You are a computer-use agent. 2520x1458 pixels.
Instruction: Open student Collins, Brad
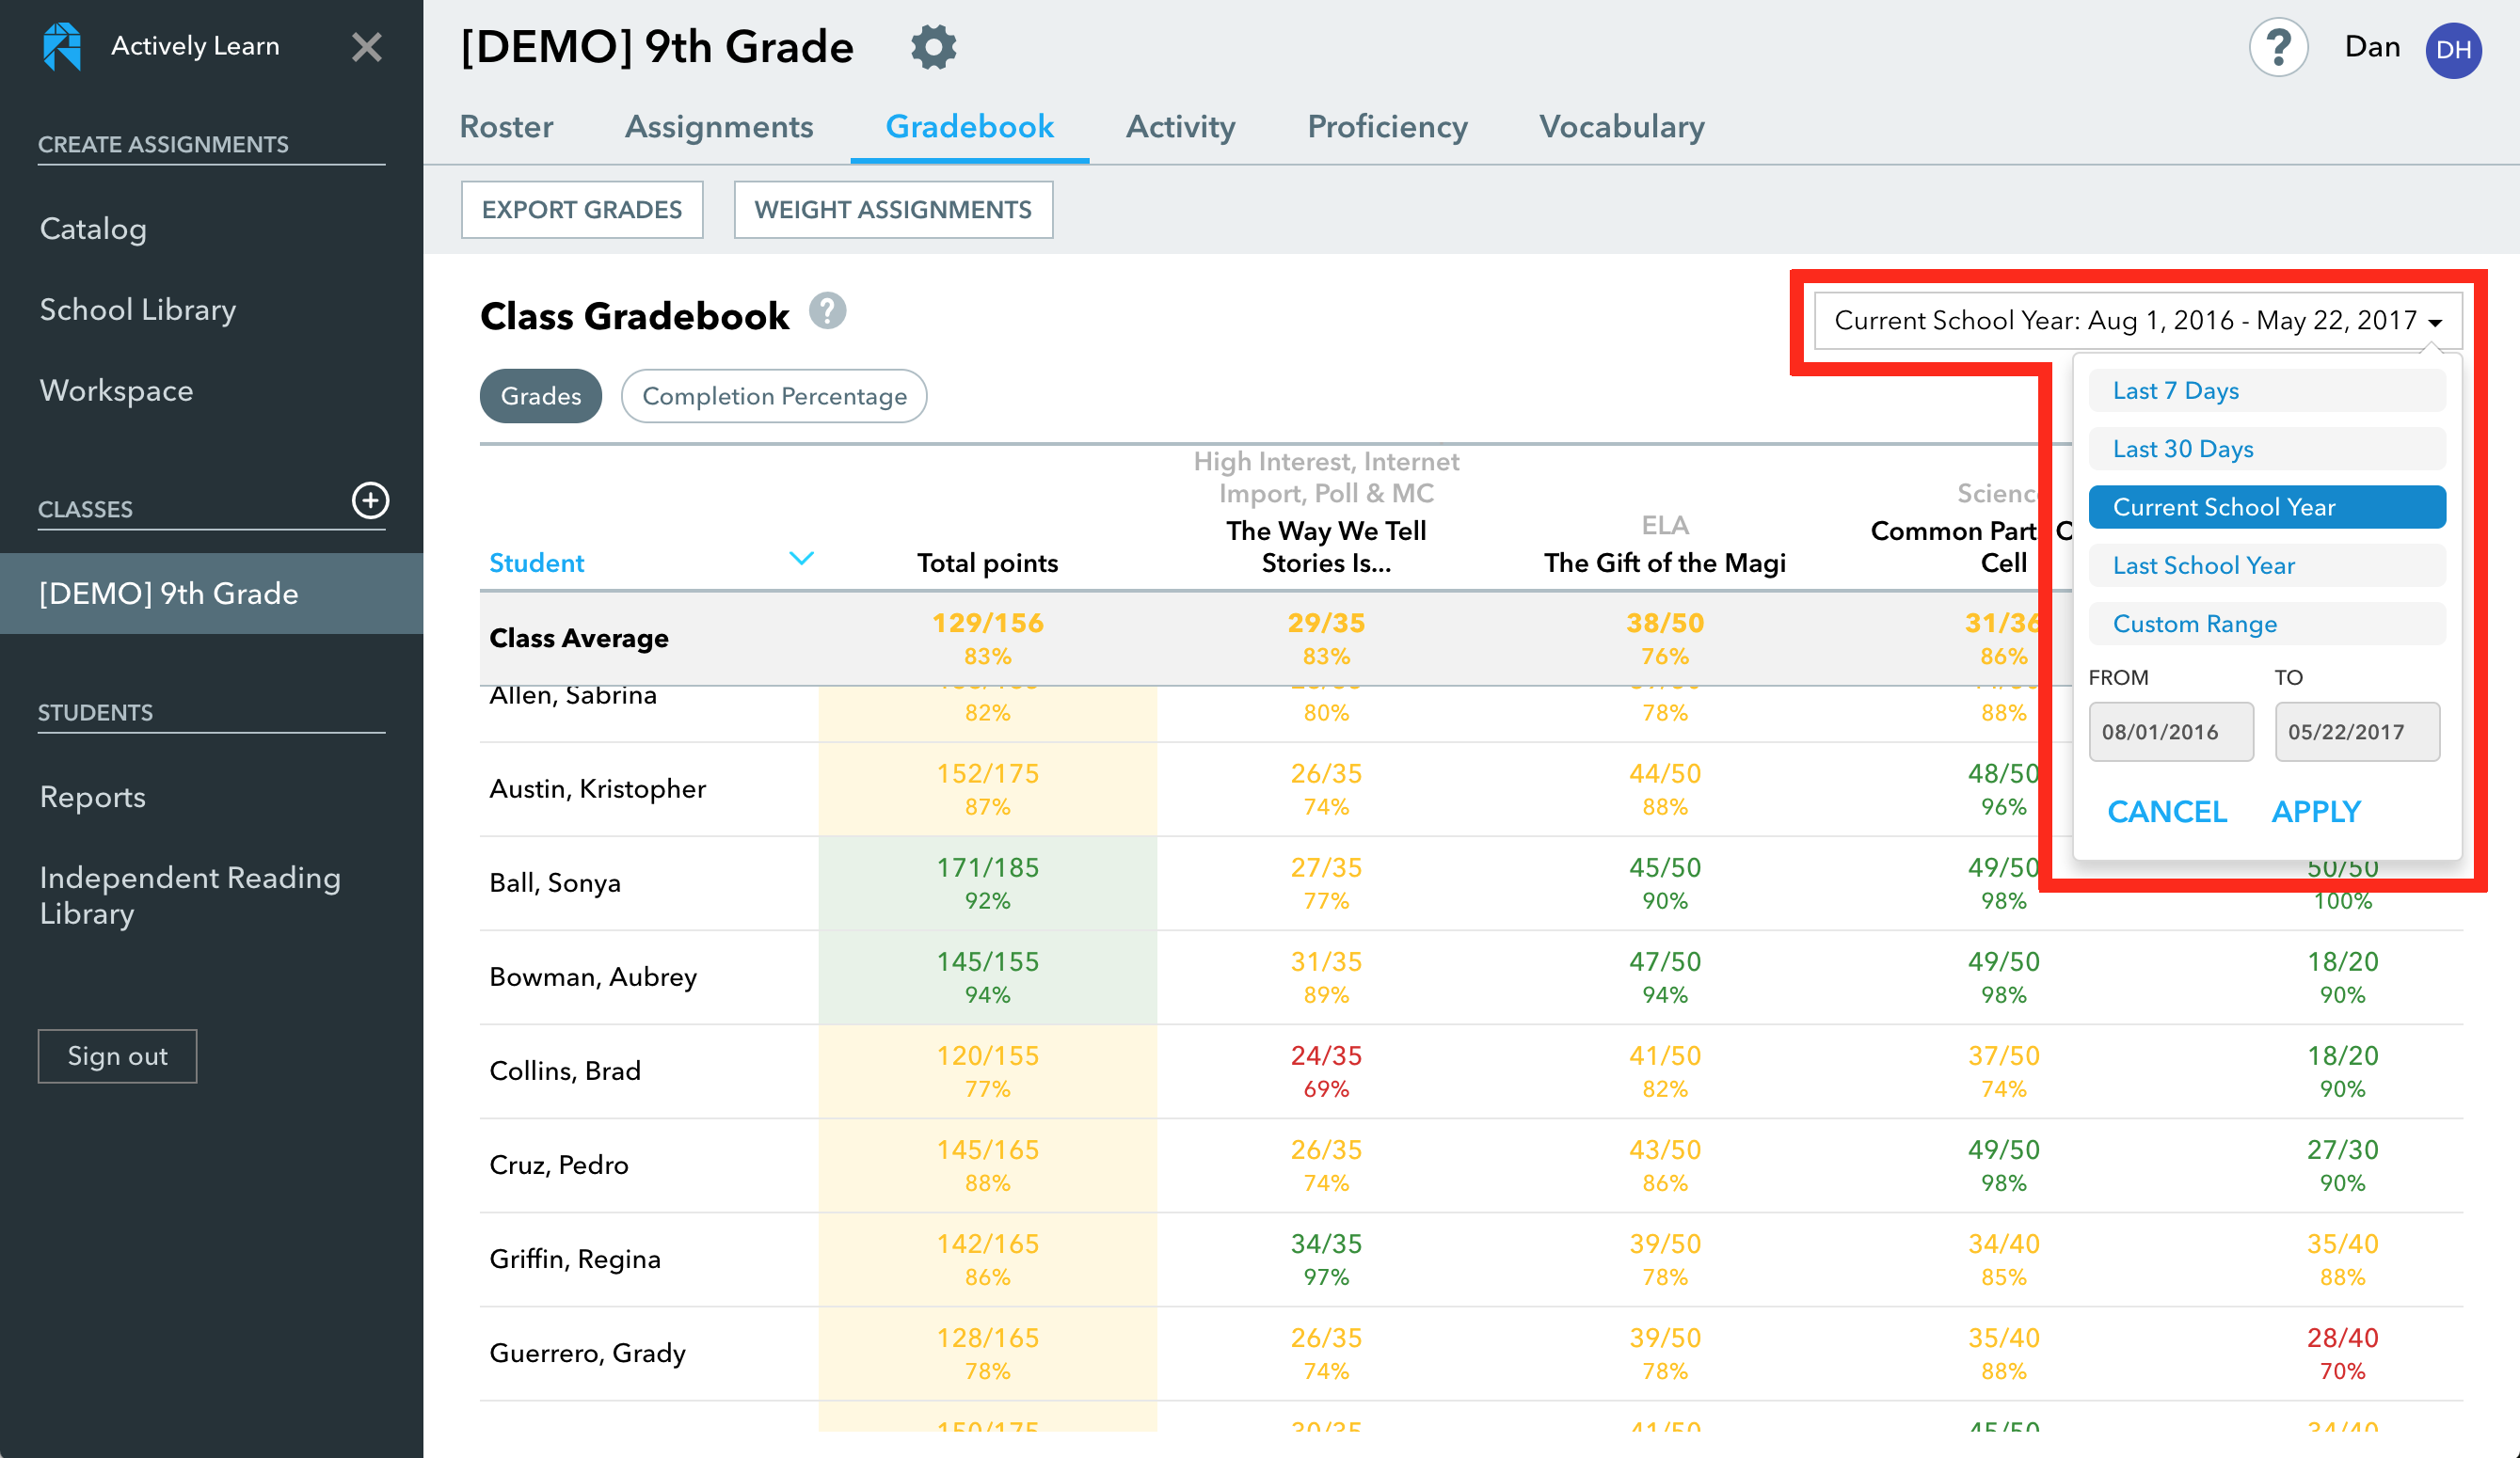tap(565, 1070)
